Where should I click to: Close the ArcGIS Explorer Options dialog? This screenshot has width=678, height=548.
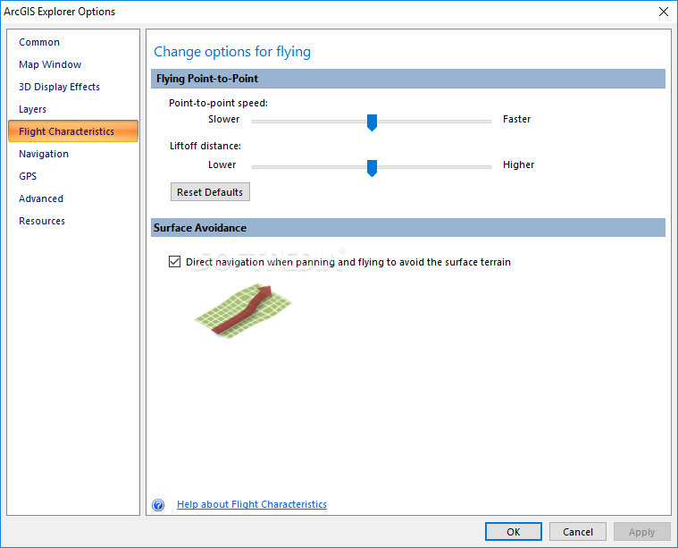point(664,12)
